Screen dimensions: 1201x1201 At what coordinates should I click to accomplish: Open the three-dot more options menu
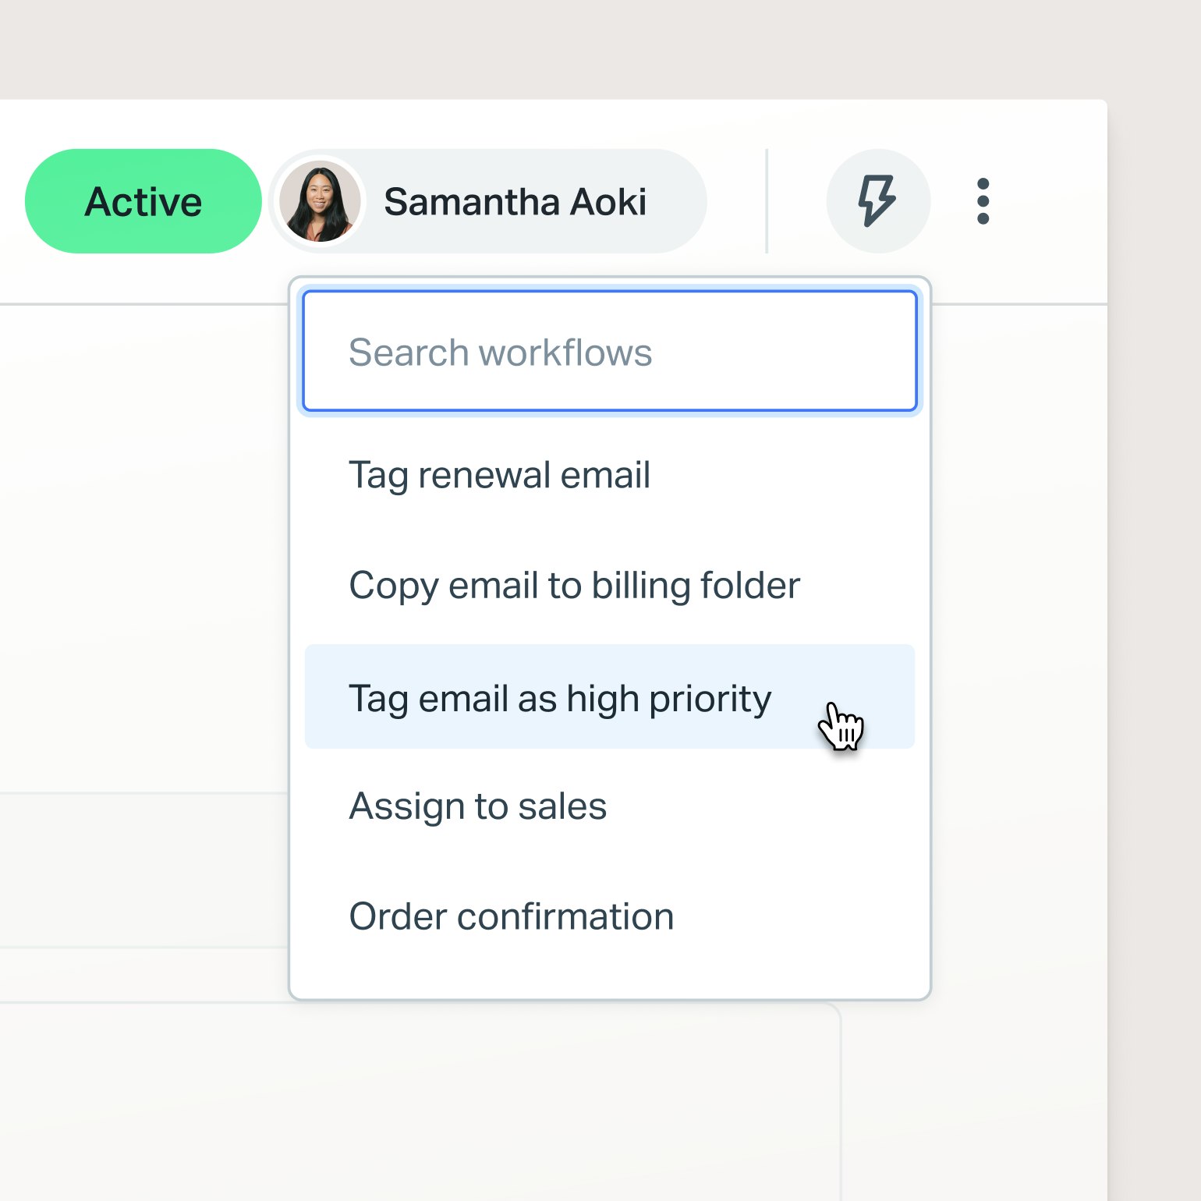[983, 201]
